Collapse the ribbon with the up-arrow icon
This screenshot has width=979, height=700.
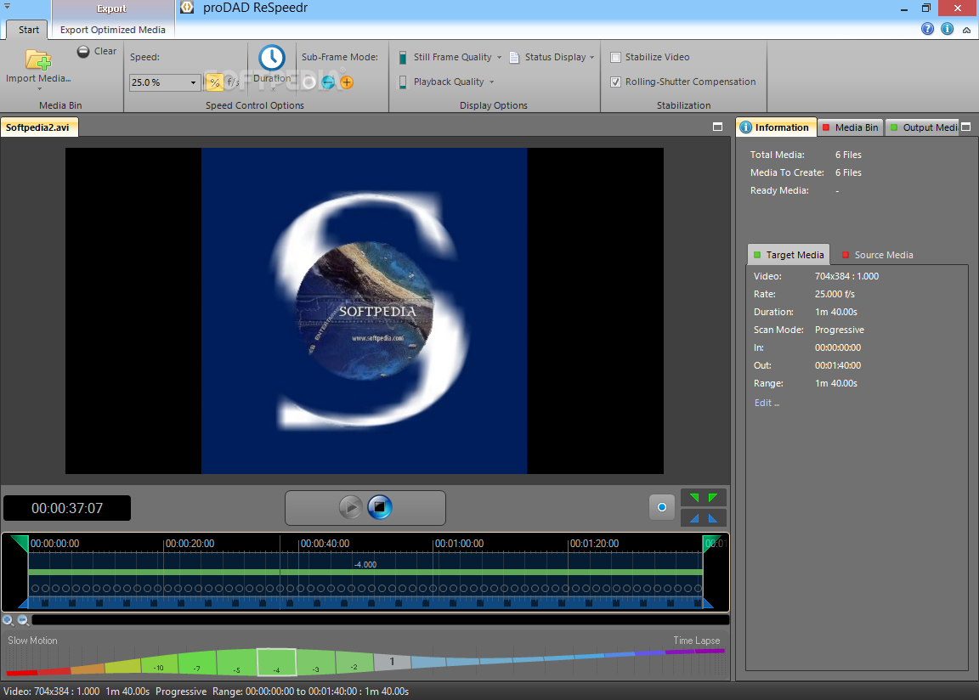[966, 30]
